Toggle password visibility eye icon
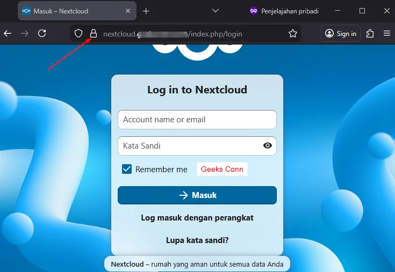Image resolution: width=395 pixels, height=272 pixels. [268, 145]
